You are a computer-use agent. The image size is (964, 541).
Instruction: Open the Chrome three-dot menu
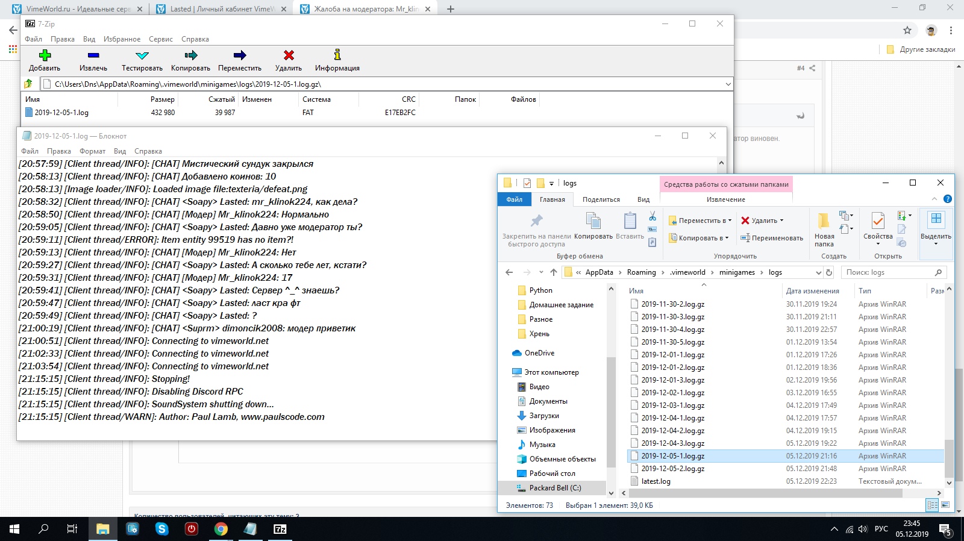tap(951, 30)
